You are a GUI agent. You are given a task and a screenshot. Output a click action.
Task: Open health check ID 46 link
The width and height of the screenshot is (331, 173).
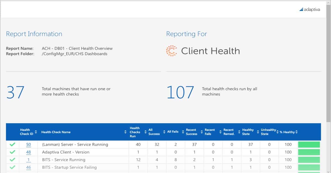tap(28, 167)
